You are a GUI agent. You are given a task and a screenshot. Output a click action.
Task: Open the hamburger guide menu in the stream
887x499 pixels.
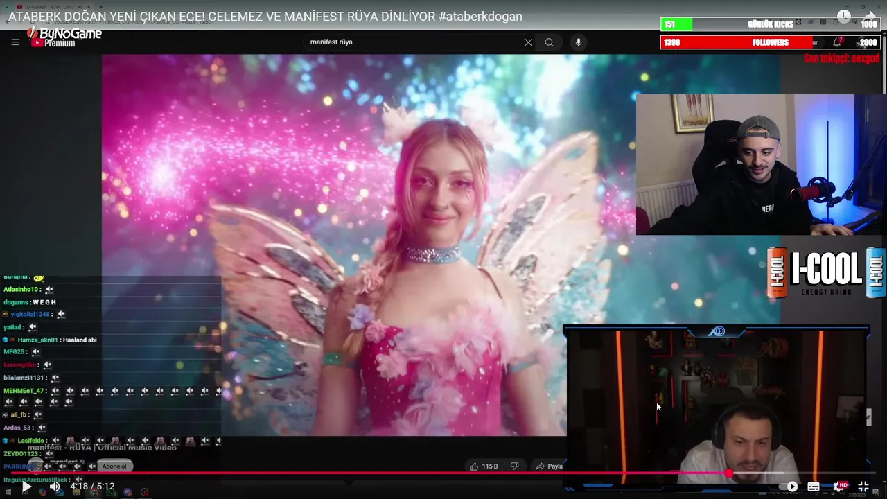(x=15, y=42)
